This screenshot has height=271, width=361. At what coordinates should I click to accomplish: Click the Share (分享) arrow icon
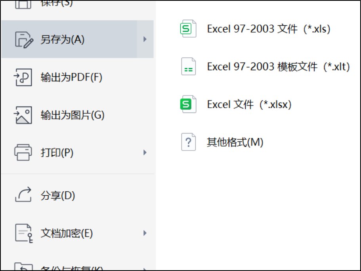23,195
